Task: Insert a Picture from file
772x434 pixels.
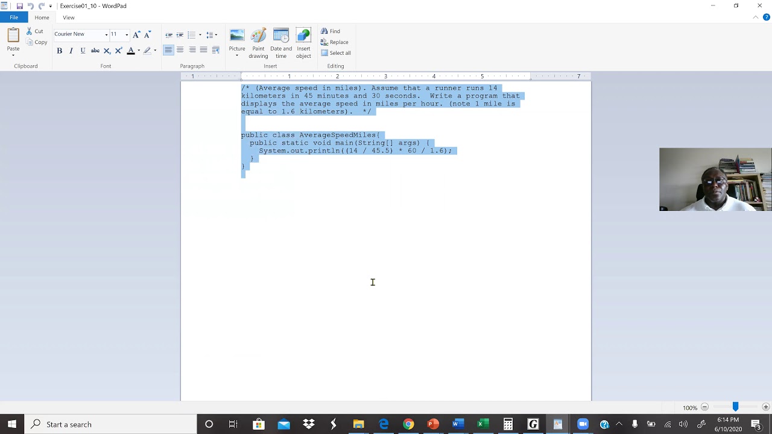Action: tap(237, 39)
